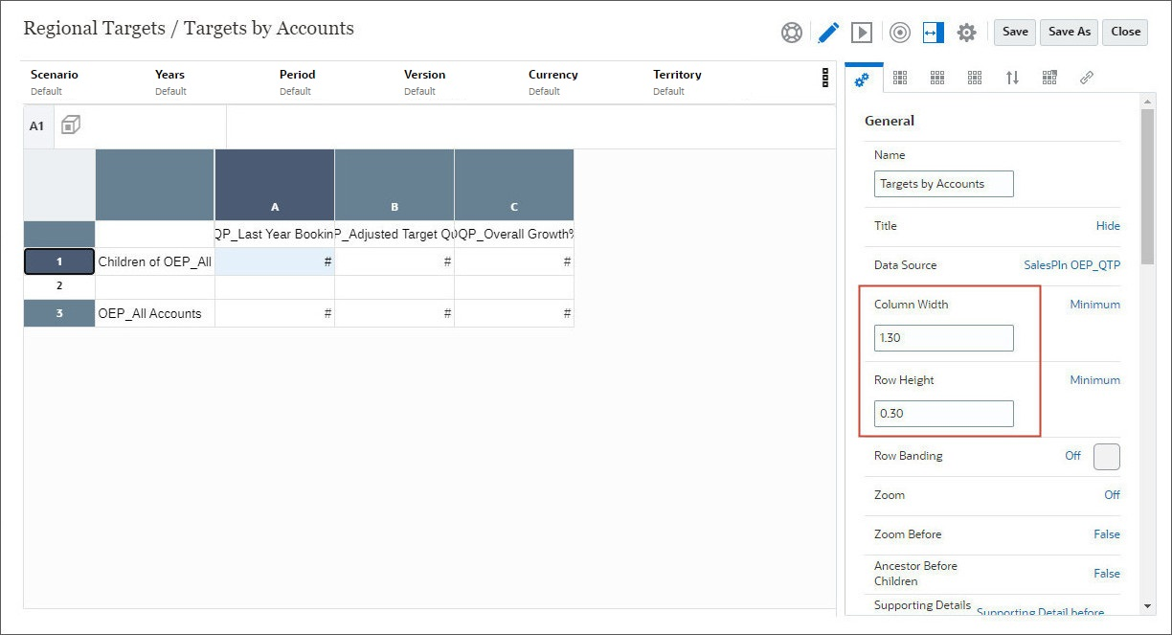Toggle the property panel icon
The image size is (1172, 635).
933,33
